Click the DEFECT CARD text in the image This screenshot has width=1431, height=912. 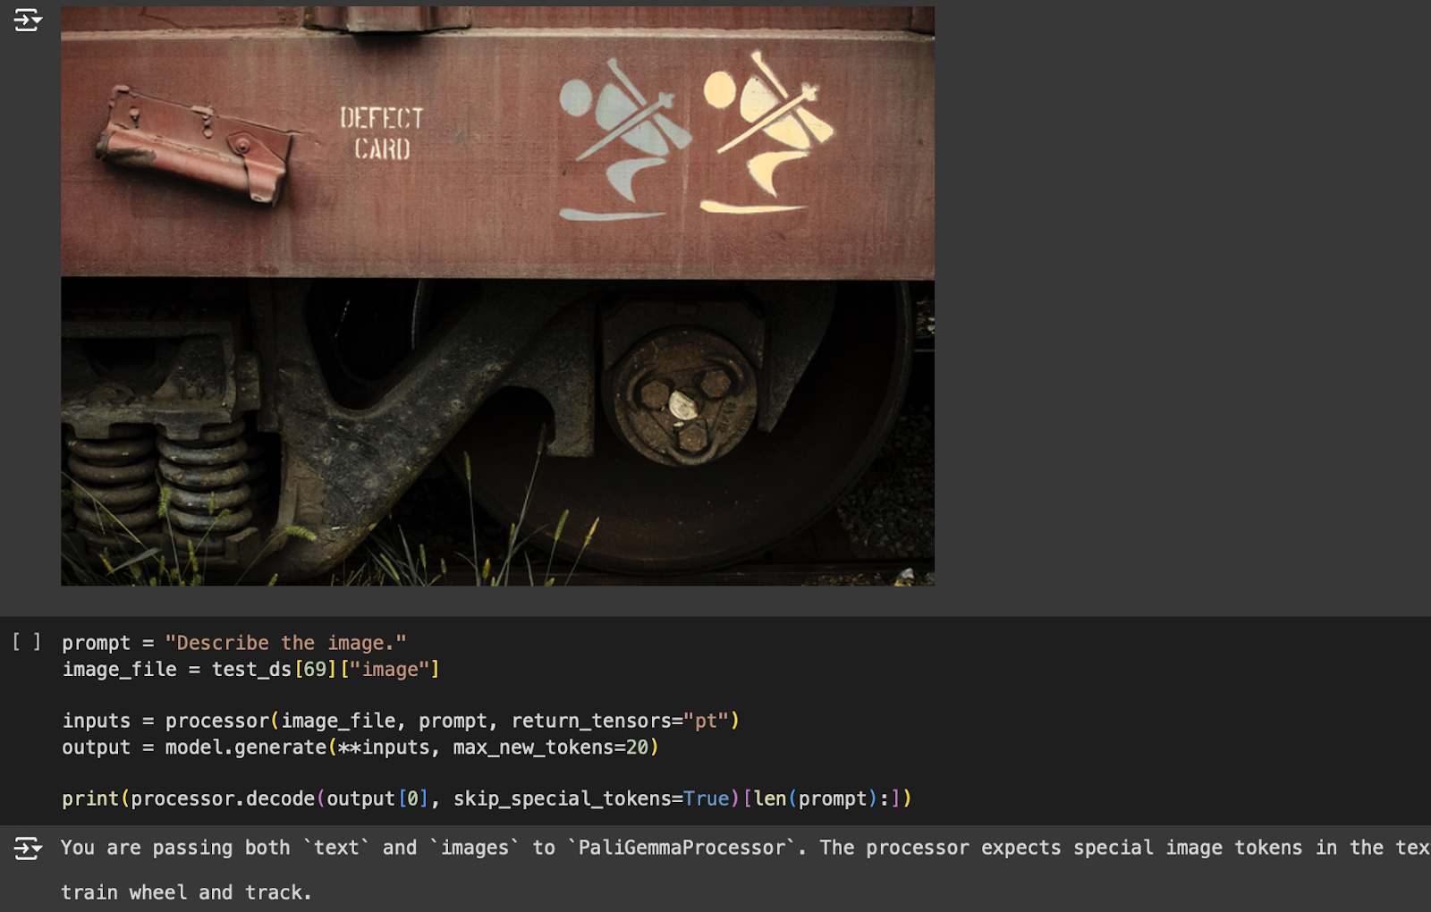tap(382, 132)
